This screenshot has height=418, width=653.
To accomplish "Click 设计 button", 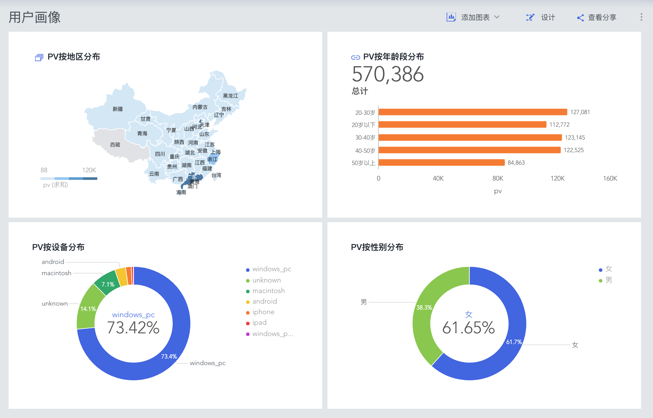I will [x=548, y=18].
